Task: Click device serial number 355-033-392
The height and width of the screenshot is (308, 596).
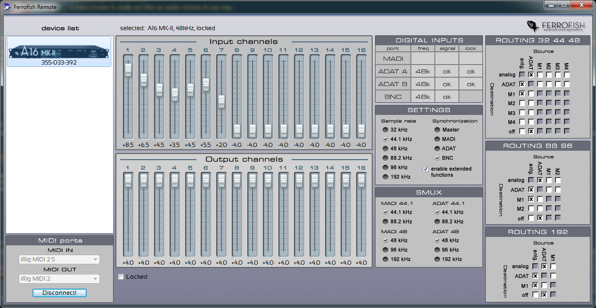Action: tap(59, 62)
